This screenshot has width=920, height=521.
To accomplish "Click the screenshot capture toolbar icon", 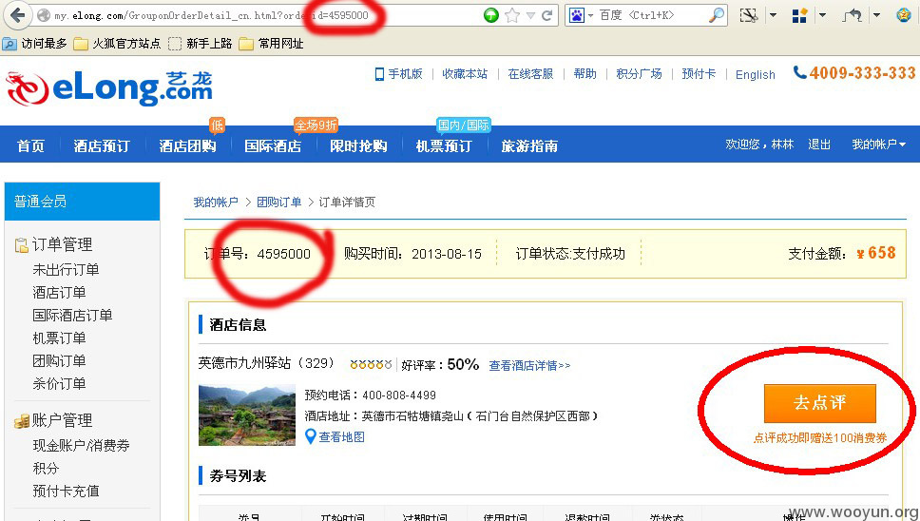I will point(749,15).
